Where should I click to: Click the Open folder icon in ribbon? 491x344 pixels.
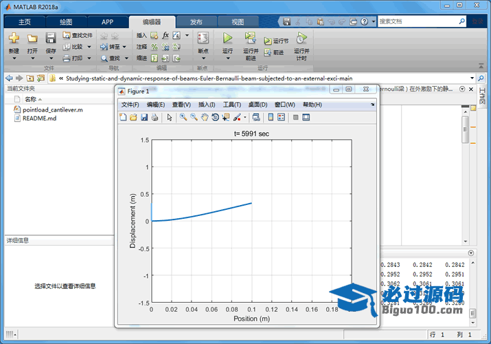point(32,38)
